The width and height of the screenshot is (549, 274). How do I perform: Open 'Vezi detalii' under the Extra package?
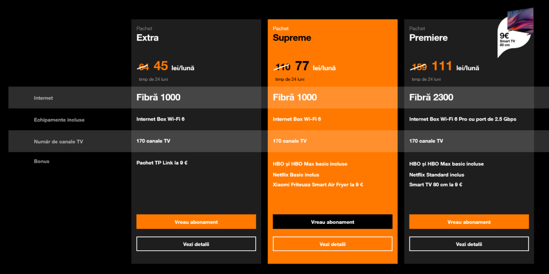196,244
